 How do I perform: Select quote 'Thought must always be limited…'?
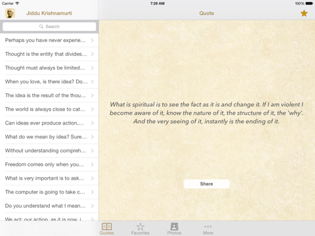[49, 68]
